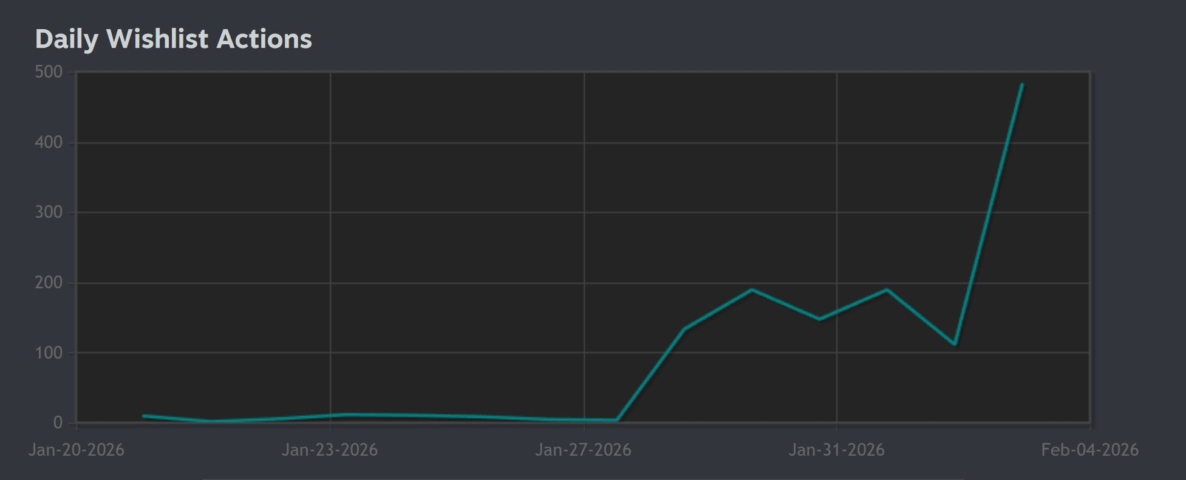
Task: Click the valley between the two 190 peaks
Action: pos(819,319)
